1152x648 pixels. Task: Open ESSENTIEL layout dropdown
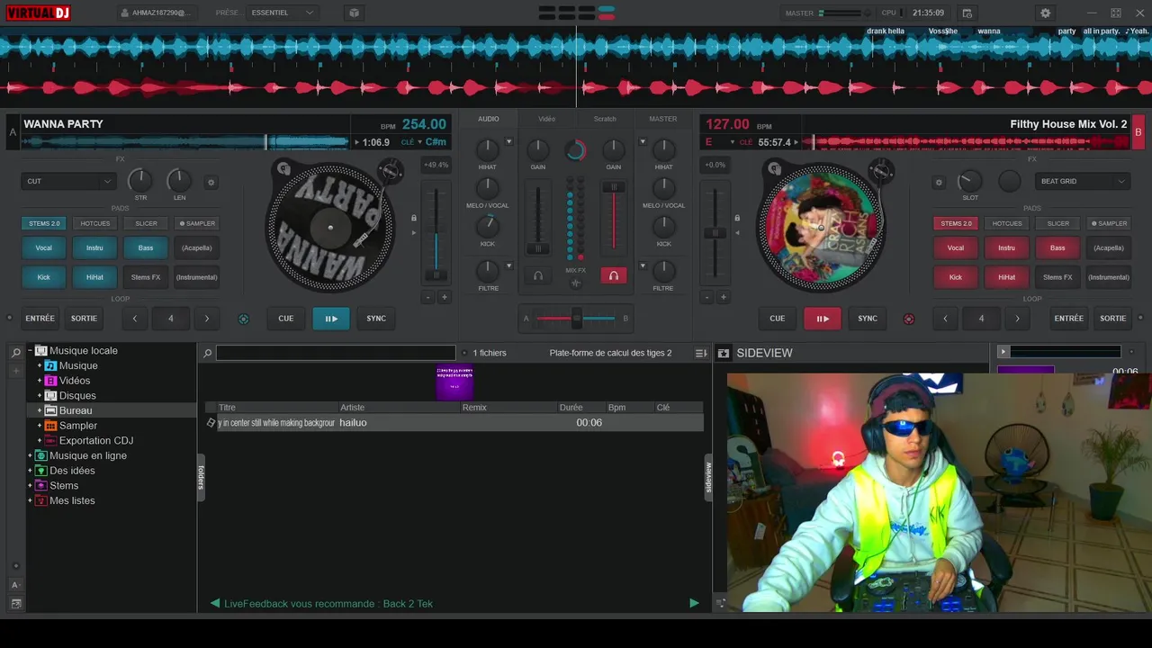click(283, 13)
